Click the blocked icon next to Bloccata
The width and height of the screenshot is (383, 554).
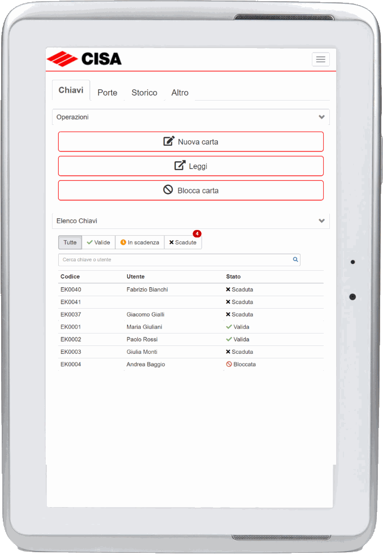(x=229, y=364)
